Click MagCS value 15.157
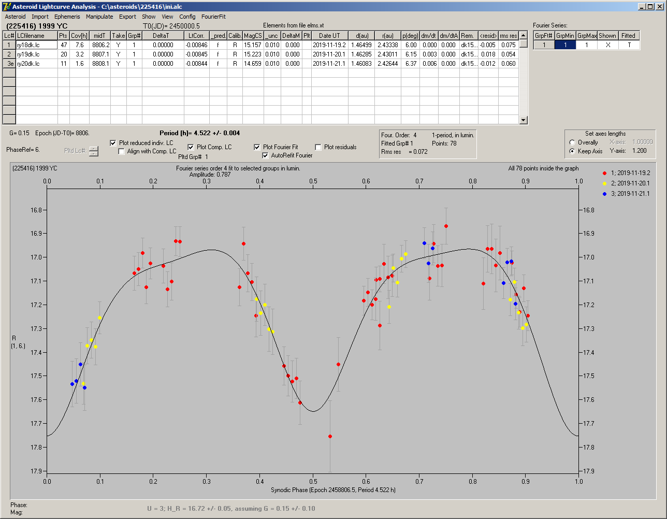This screenshot has width=667, height=519. coord(253,45)
